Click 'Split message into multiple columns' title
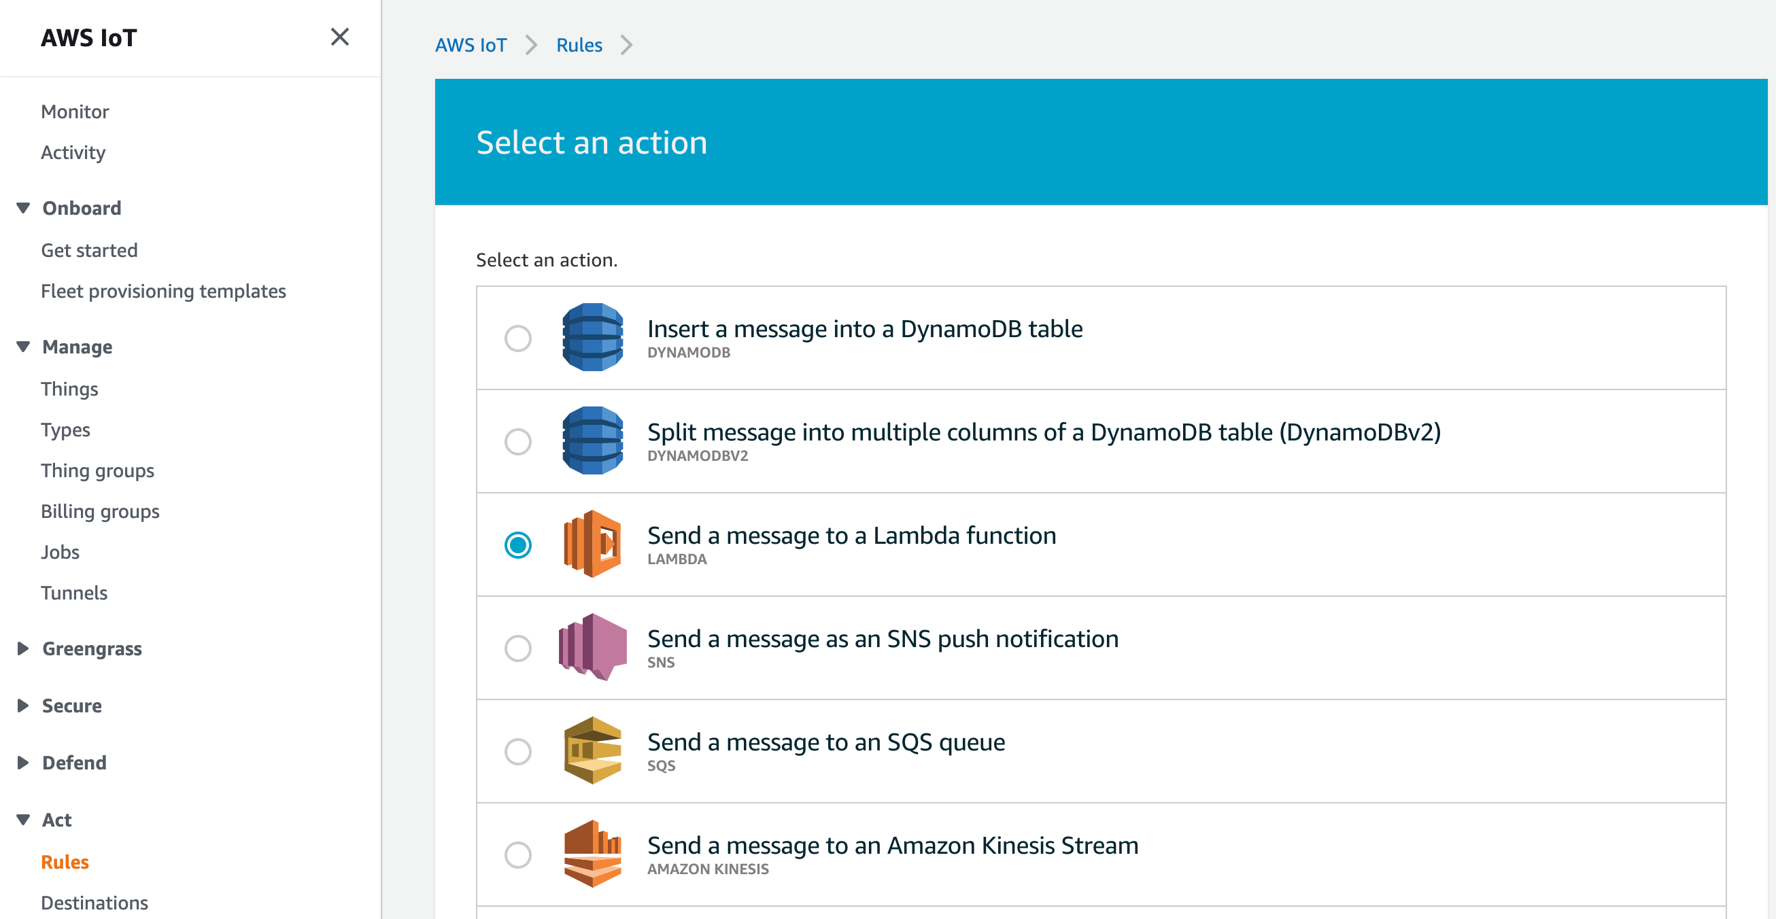The image size is (1776, 919). point(1044,432)
